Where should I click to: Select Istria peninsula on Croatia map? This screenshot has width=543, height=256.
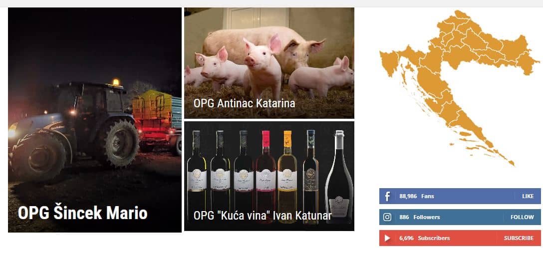(x=390, y=63)
